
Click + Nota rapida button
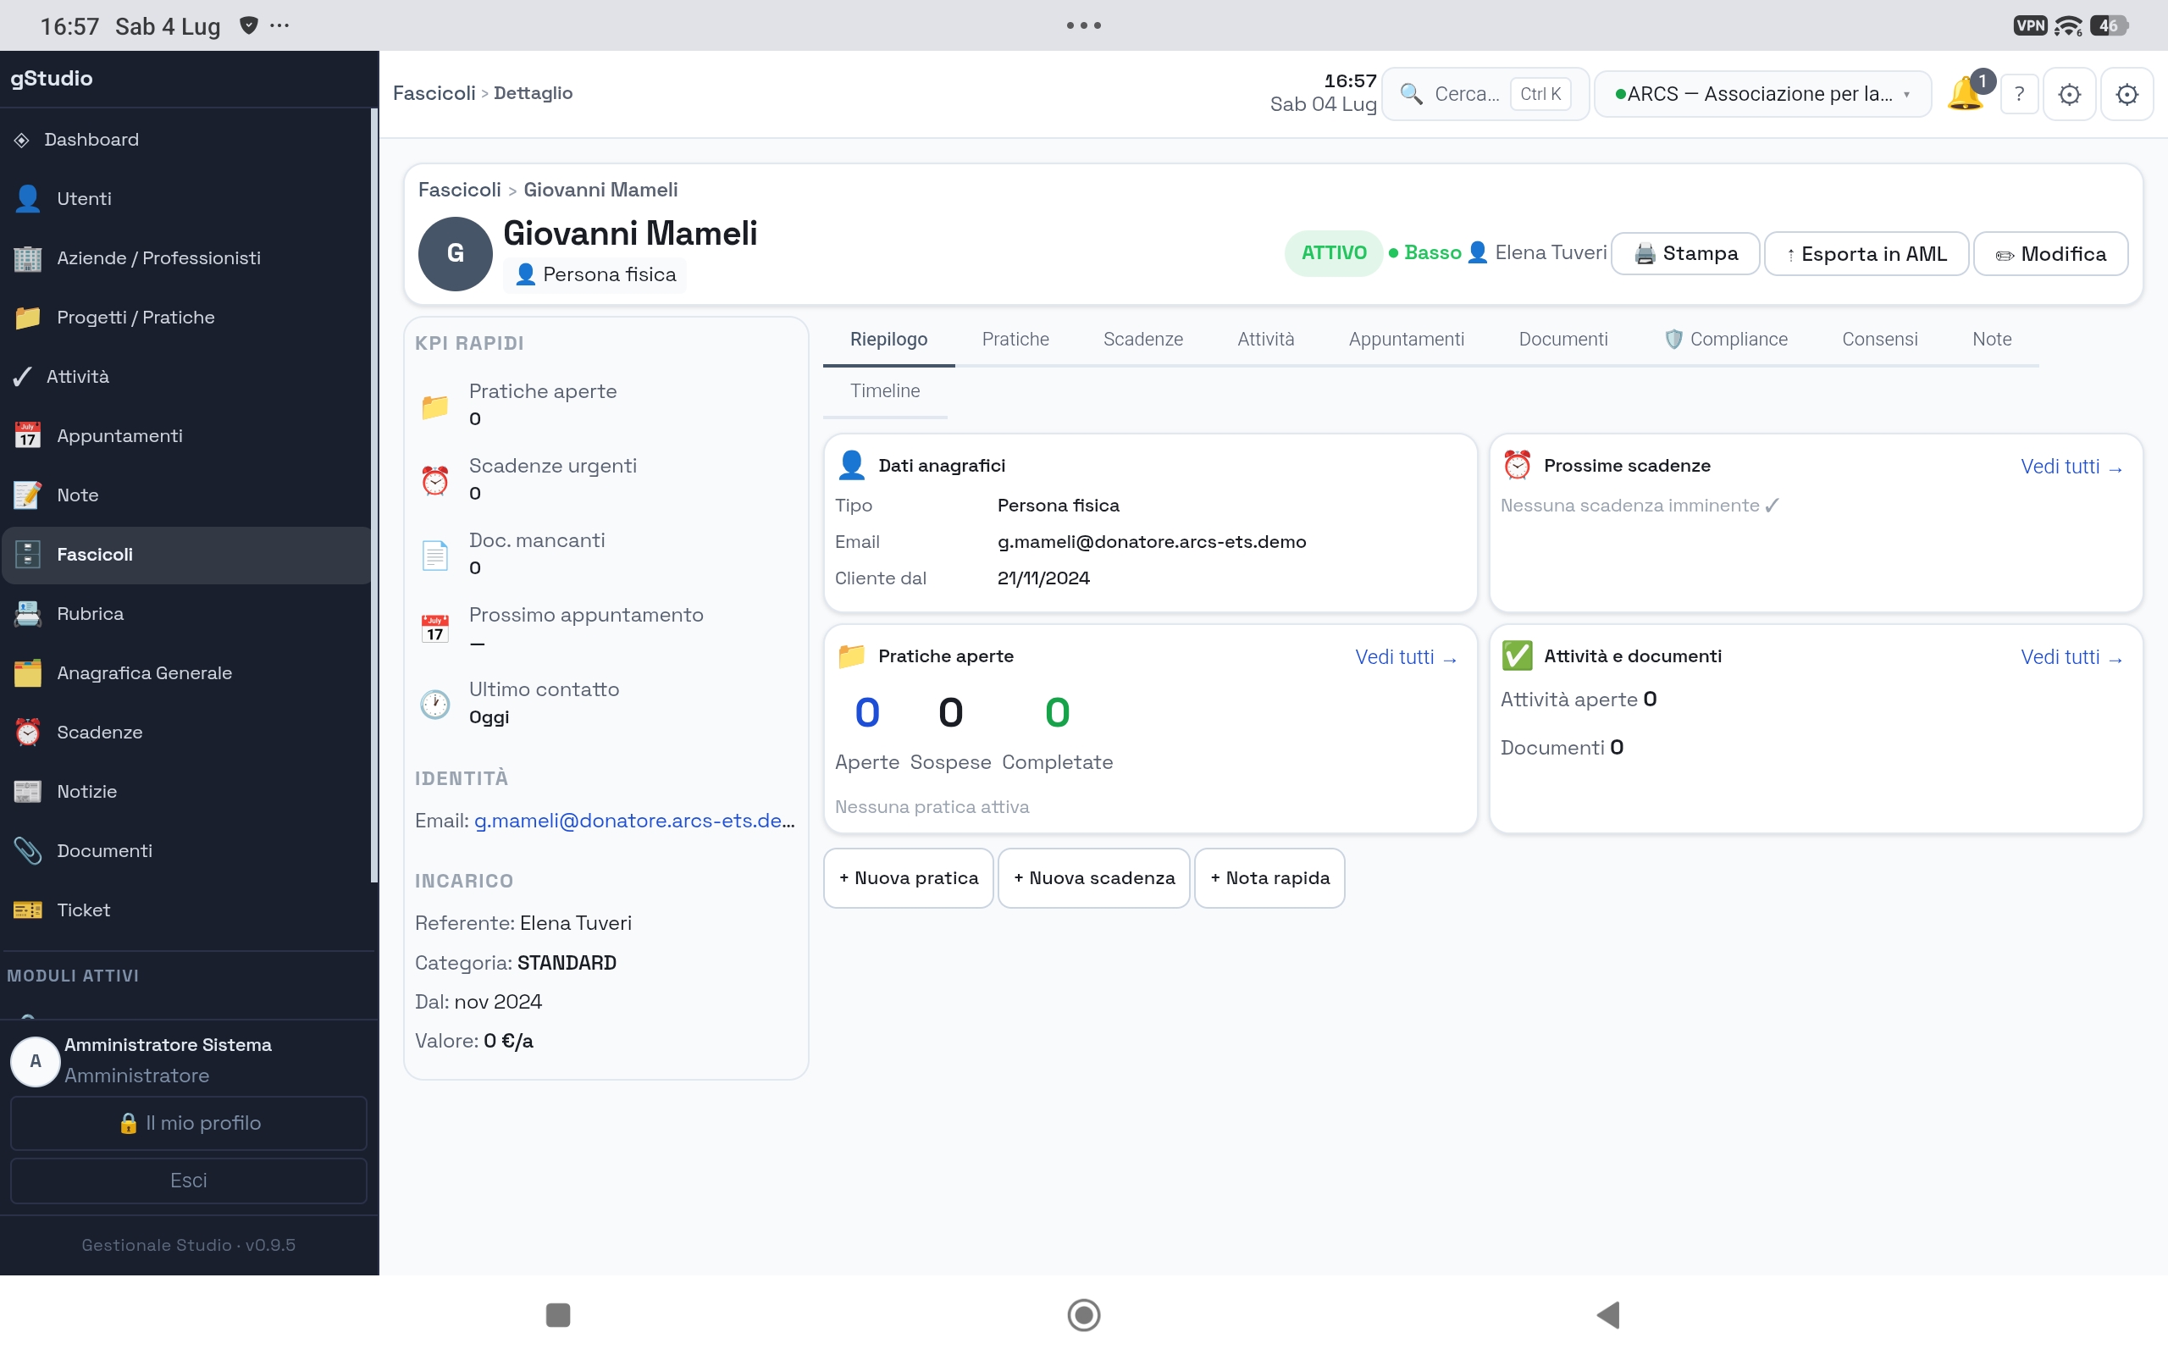(x=1269, y=878)
